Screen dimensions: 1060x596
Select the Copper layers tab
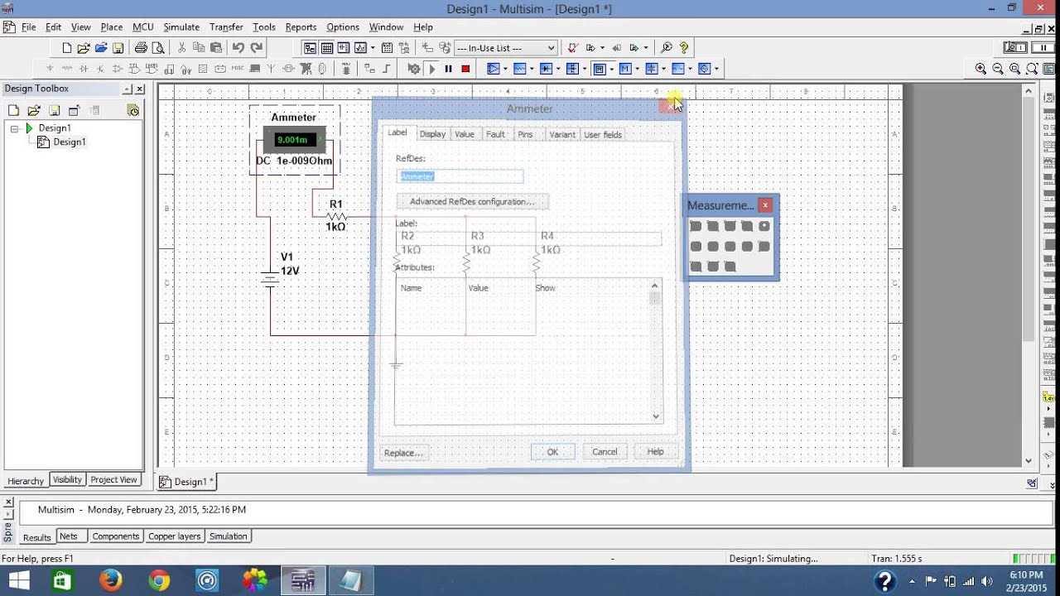point(174,536)
